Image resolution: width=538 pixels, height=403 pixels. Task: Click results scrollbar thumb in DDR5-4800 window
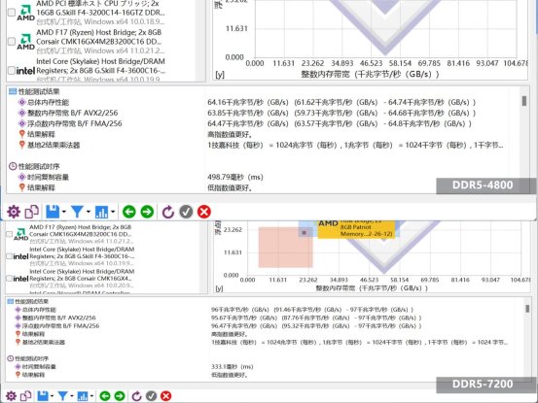524,101
